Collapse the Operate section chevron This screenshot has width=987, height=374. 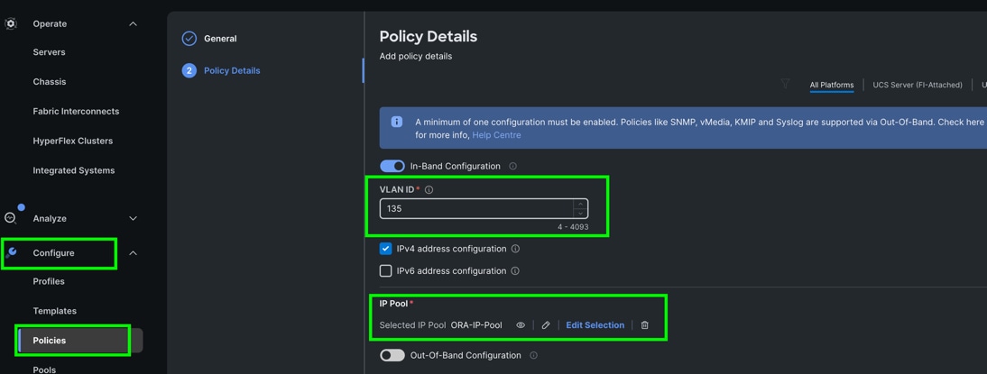(x=134, y=24)
